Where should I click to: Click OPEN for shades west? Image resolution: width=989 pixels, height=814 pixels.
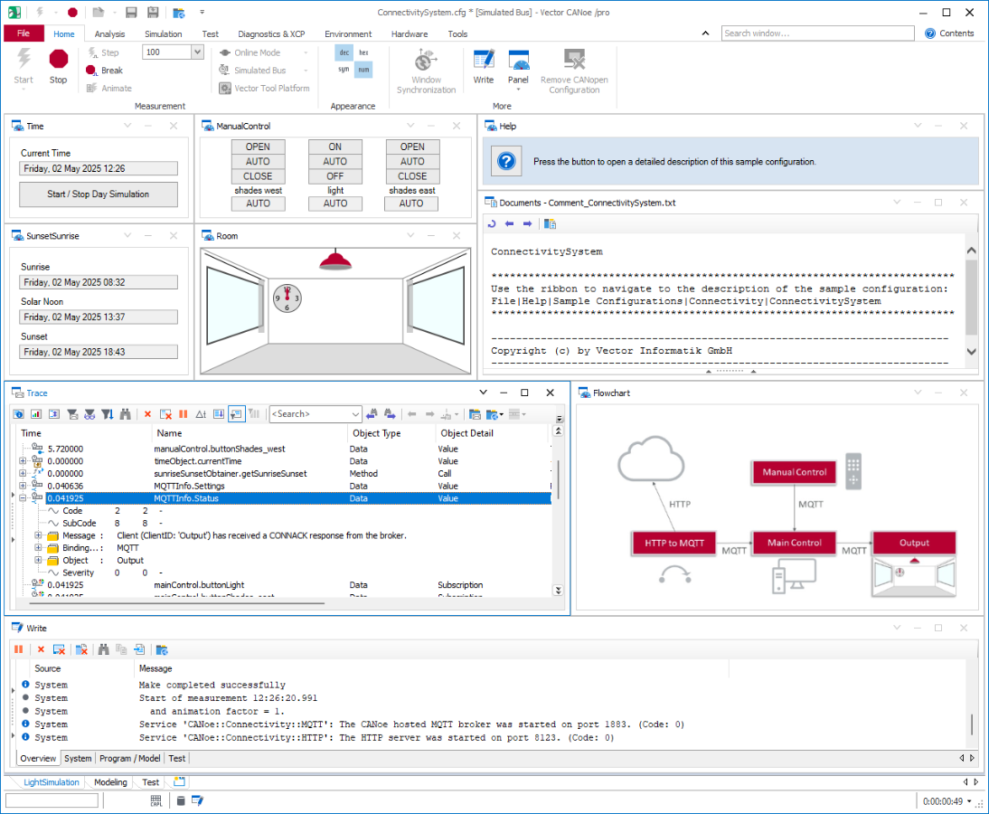[x=258, y=147]
